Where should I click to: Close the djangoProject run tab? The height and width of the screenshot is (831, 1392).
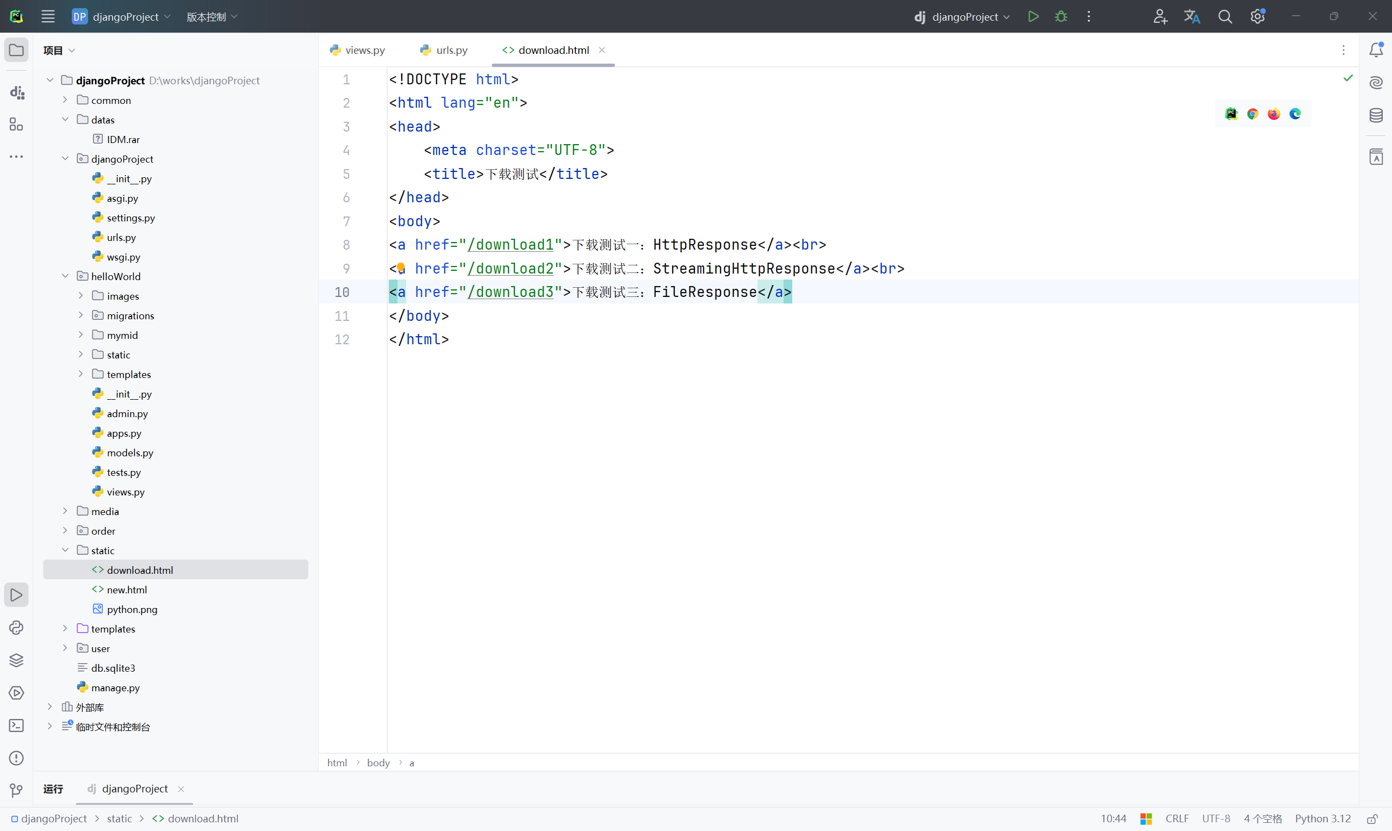tap(181, 789)
